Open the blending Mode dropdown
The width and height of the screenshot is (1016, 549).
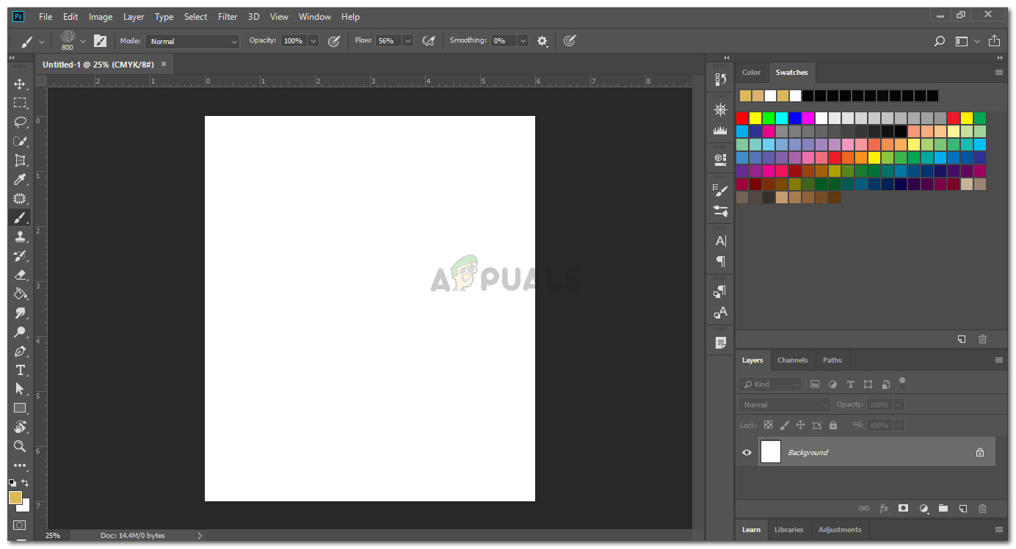tap(192, 41)
